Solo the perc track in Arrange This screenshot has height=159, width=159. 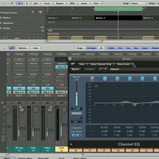coord(41,38)
